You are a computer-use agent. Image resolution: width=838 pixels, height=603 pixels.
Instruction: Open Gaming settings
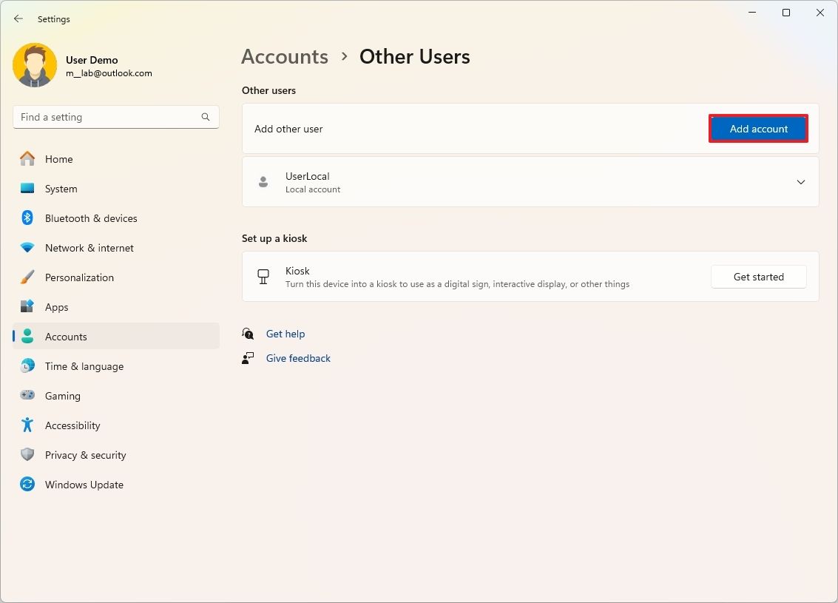coord(27,396)
